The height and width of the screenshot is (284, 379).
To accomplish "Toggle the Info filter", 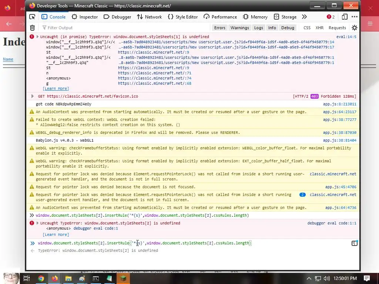I will [272, 28].
